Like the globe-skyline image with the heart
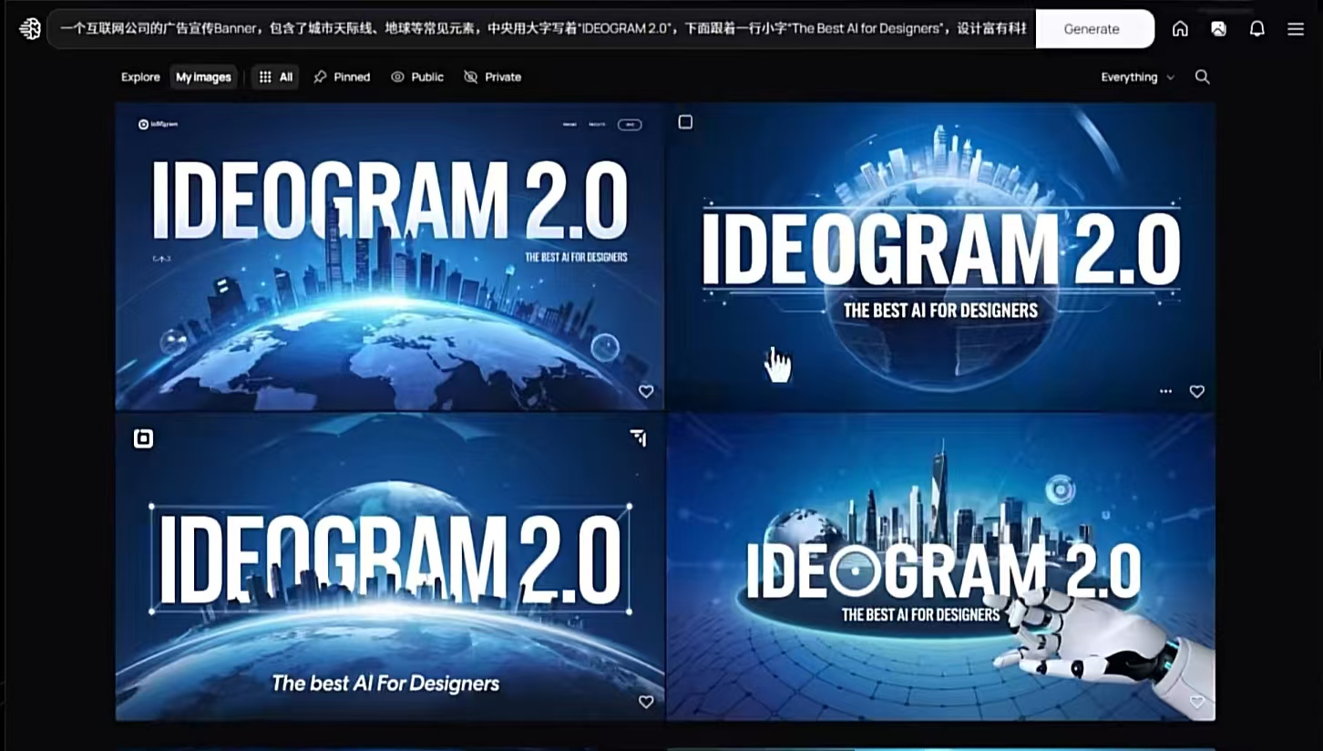Viewport: 1323px width, 751px height. point(1197,391)
